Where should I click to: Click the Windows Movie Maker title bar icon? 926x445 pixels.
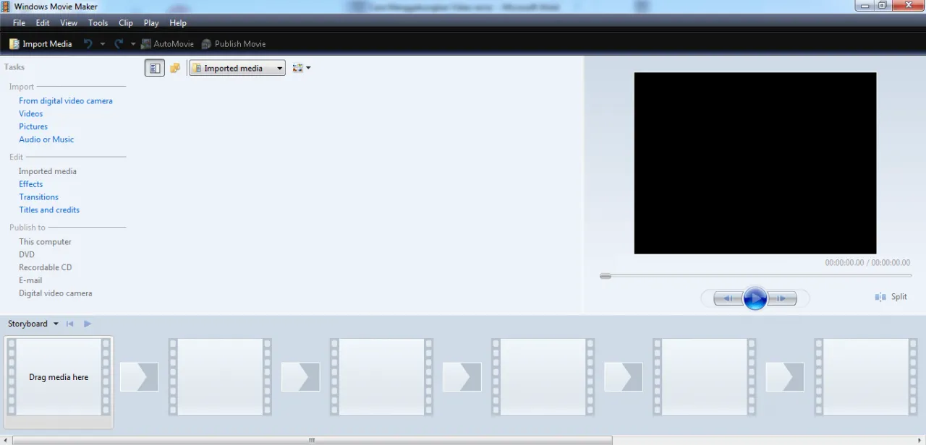tap(7, 7)
